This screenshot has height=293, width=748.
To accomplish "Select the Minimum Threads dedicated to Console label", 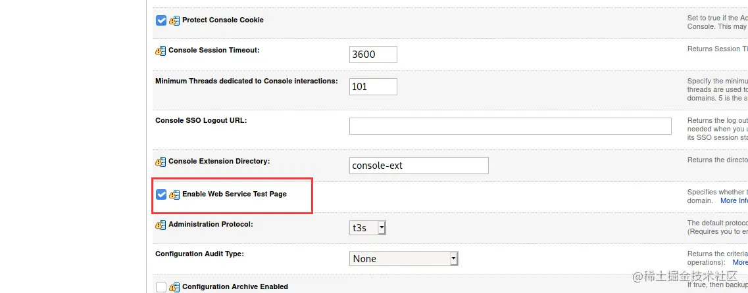I will click(x=247, y=81).
